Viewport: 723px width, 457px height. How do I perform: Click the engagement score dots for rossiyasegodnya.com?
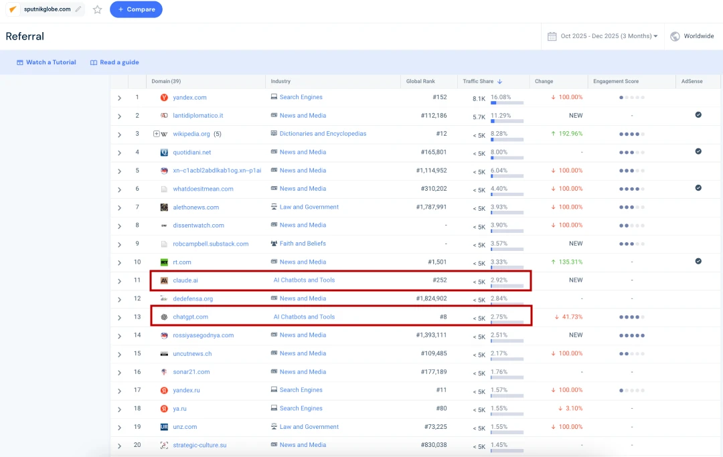[x=632, y=335]
